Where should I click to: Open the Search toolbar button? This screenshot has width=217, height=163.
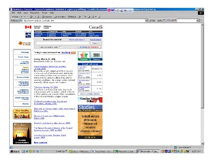click(47, 17)
